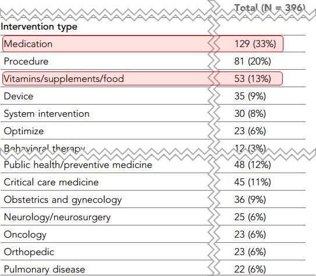Select the Critical care medicine row
This screenshot has height=276, width=316.
[x=153, y=182]
